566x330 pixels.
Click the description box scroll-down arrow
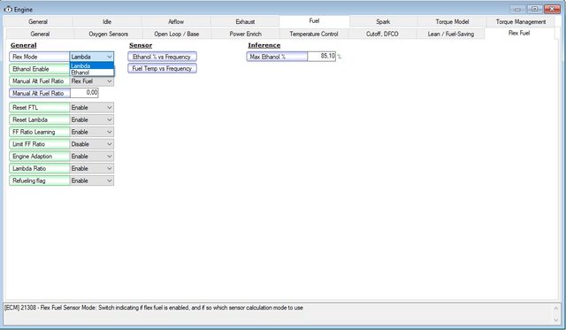point(556,320)
